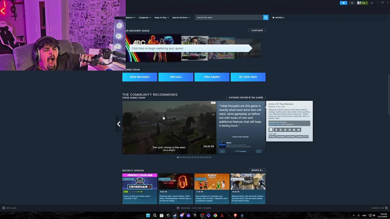The height and width of the screenshot is (219, 390).
Task: Open the Phasmophobia recently updated card
Action: 176,189
